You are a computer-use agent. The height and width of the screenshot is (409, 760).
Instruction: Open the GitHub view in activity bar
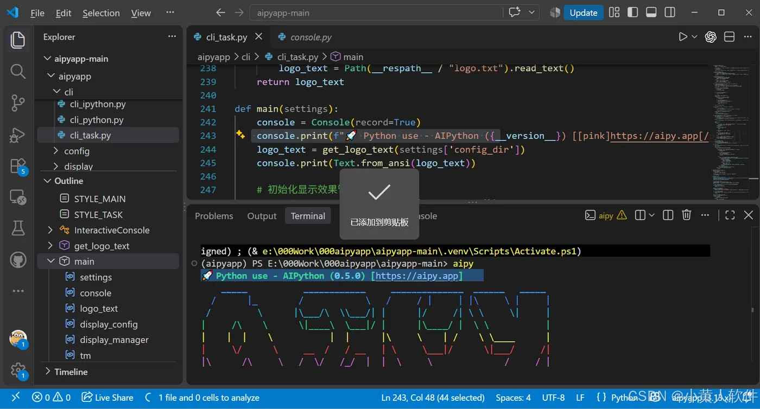[x=18, y=260]
